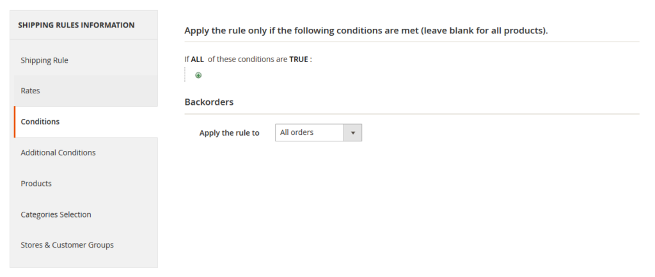Screen dimensions: 655x277
Task: Click the conditions instruction heading text
Action: [x=366, y=30]
